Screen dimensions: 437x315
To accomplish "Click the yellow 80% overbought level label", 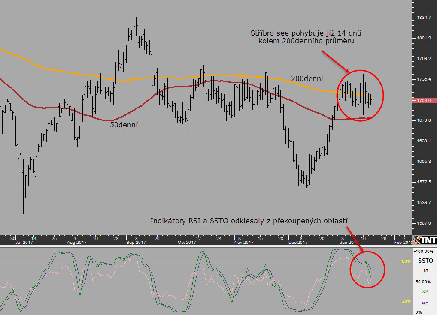I will 406,261.
